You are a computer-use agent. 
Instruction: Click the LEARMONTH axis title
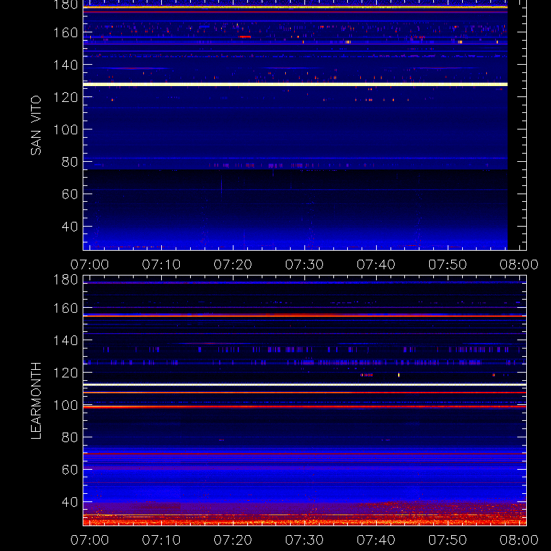tap(36, 401)
